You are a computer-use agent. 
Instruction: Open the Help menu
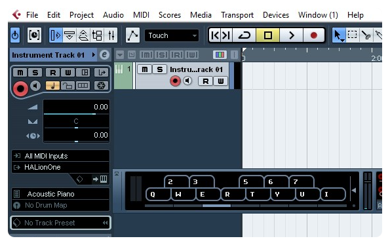355,15
